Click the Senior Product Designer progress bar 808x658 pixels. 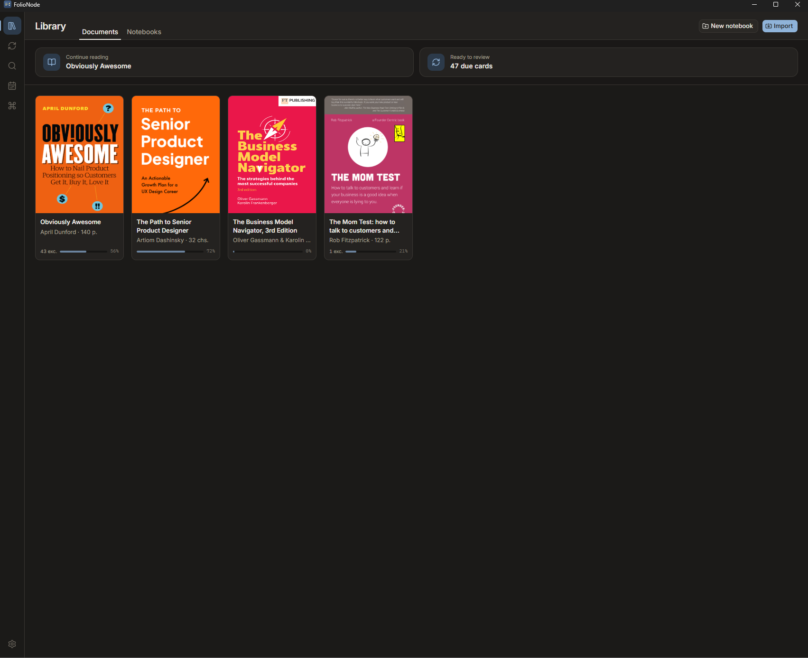170,251
